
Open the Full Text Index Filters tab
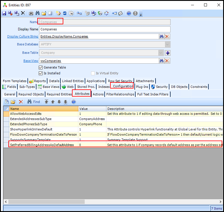(153, 94)
